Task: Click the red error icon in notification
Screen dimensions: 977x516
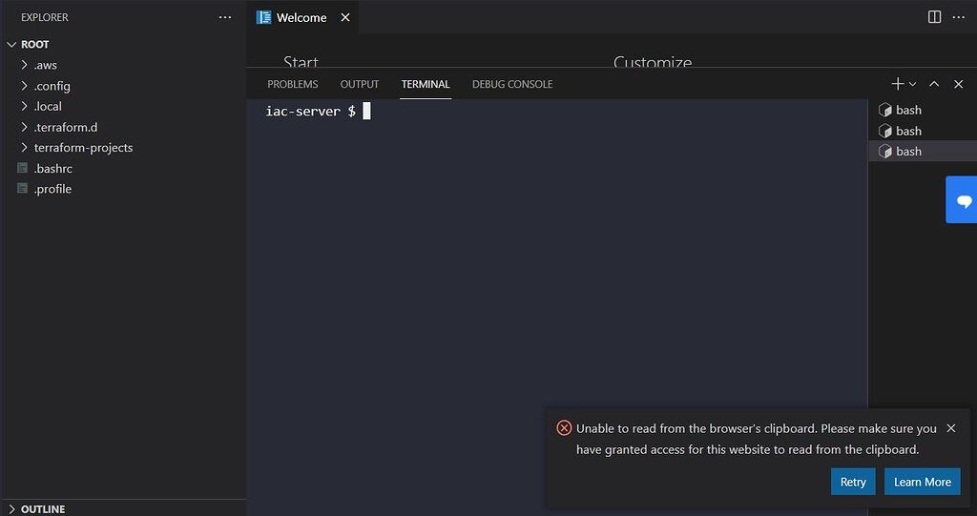Action: [564, 428]
